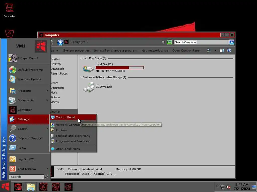Open Open-Shell Menu settings entry
The width and height of the screenshot is (257, 192).
[x=73, y=149]
